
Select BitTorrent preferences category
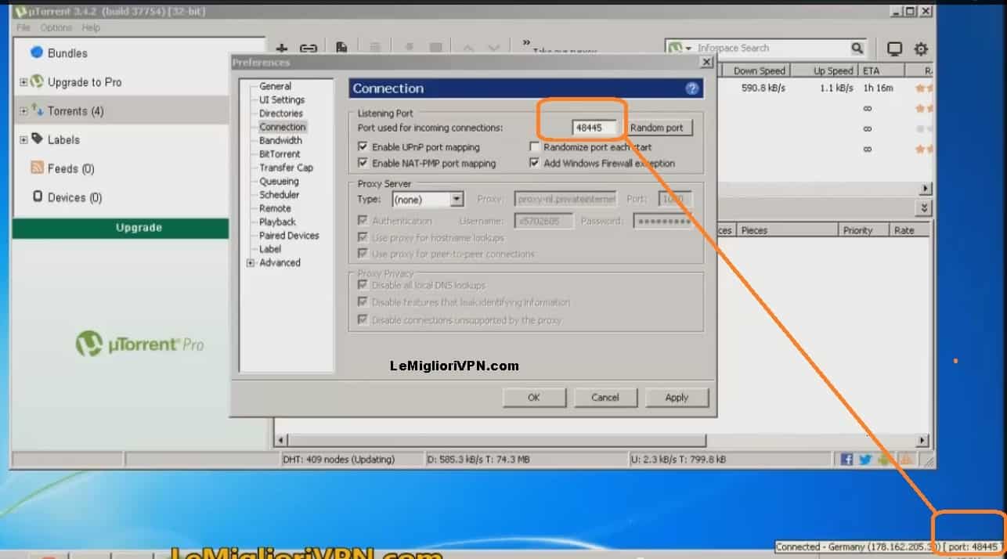280,154
